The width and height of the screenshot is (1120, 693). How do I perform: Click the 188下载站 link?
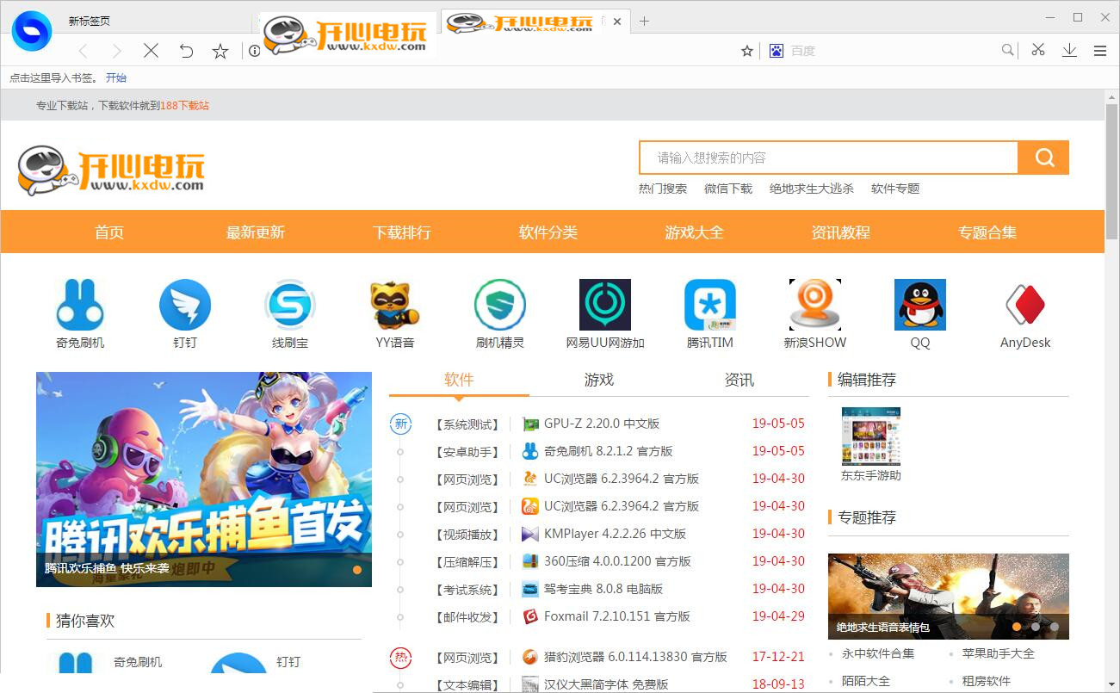tap(185, 104)
